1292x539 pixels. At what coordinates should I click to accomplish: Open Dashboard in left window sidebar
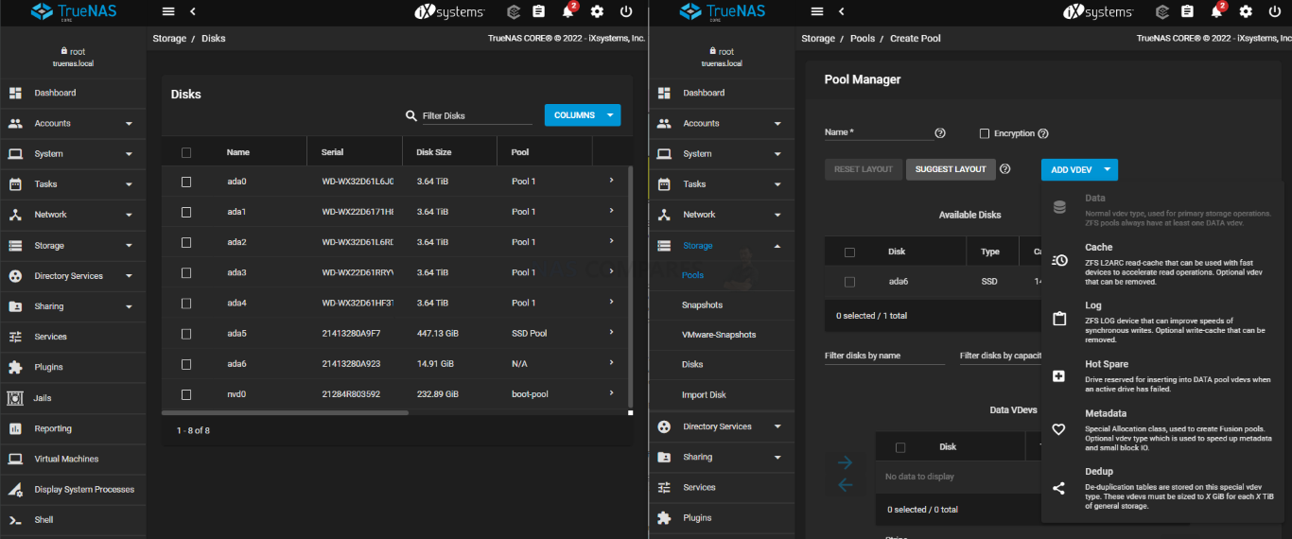click(73, 93)
